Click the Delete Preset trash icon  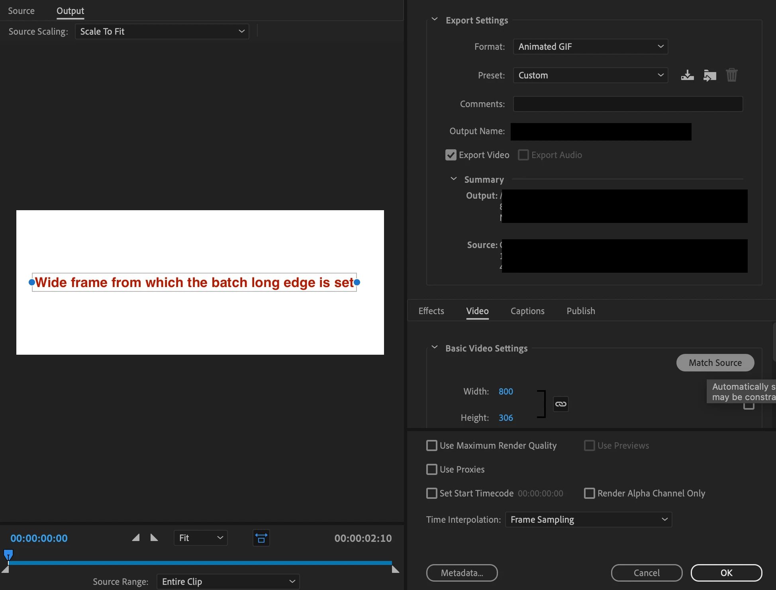[x=731, y=75]
